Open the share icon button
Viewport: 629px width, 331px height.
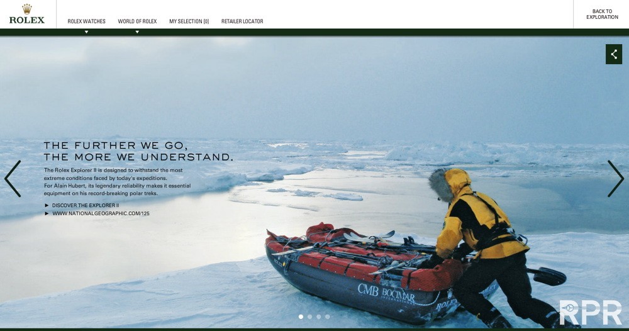[x=614, y=54]
